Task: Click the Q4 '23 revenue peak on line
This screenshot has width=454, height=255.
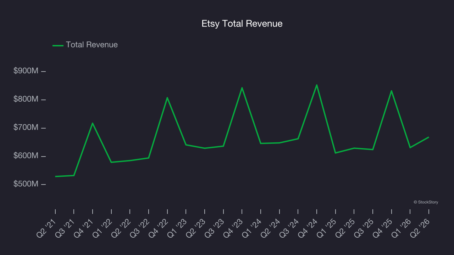Action: click(242, 88)
